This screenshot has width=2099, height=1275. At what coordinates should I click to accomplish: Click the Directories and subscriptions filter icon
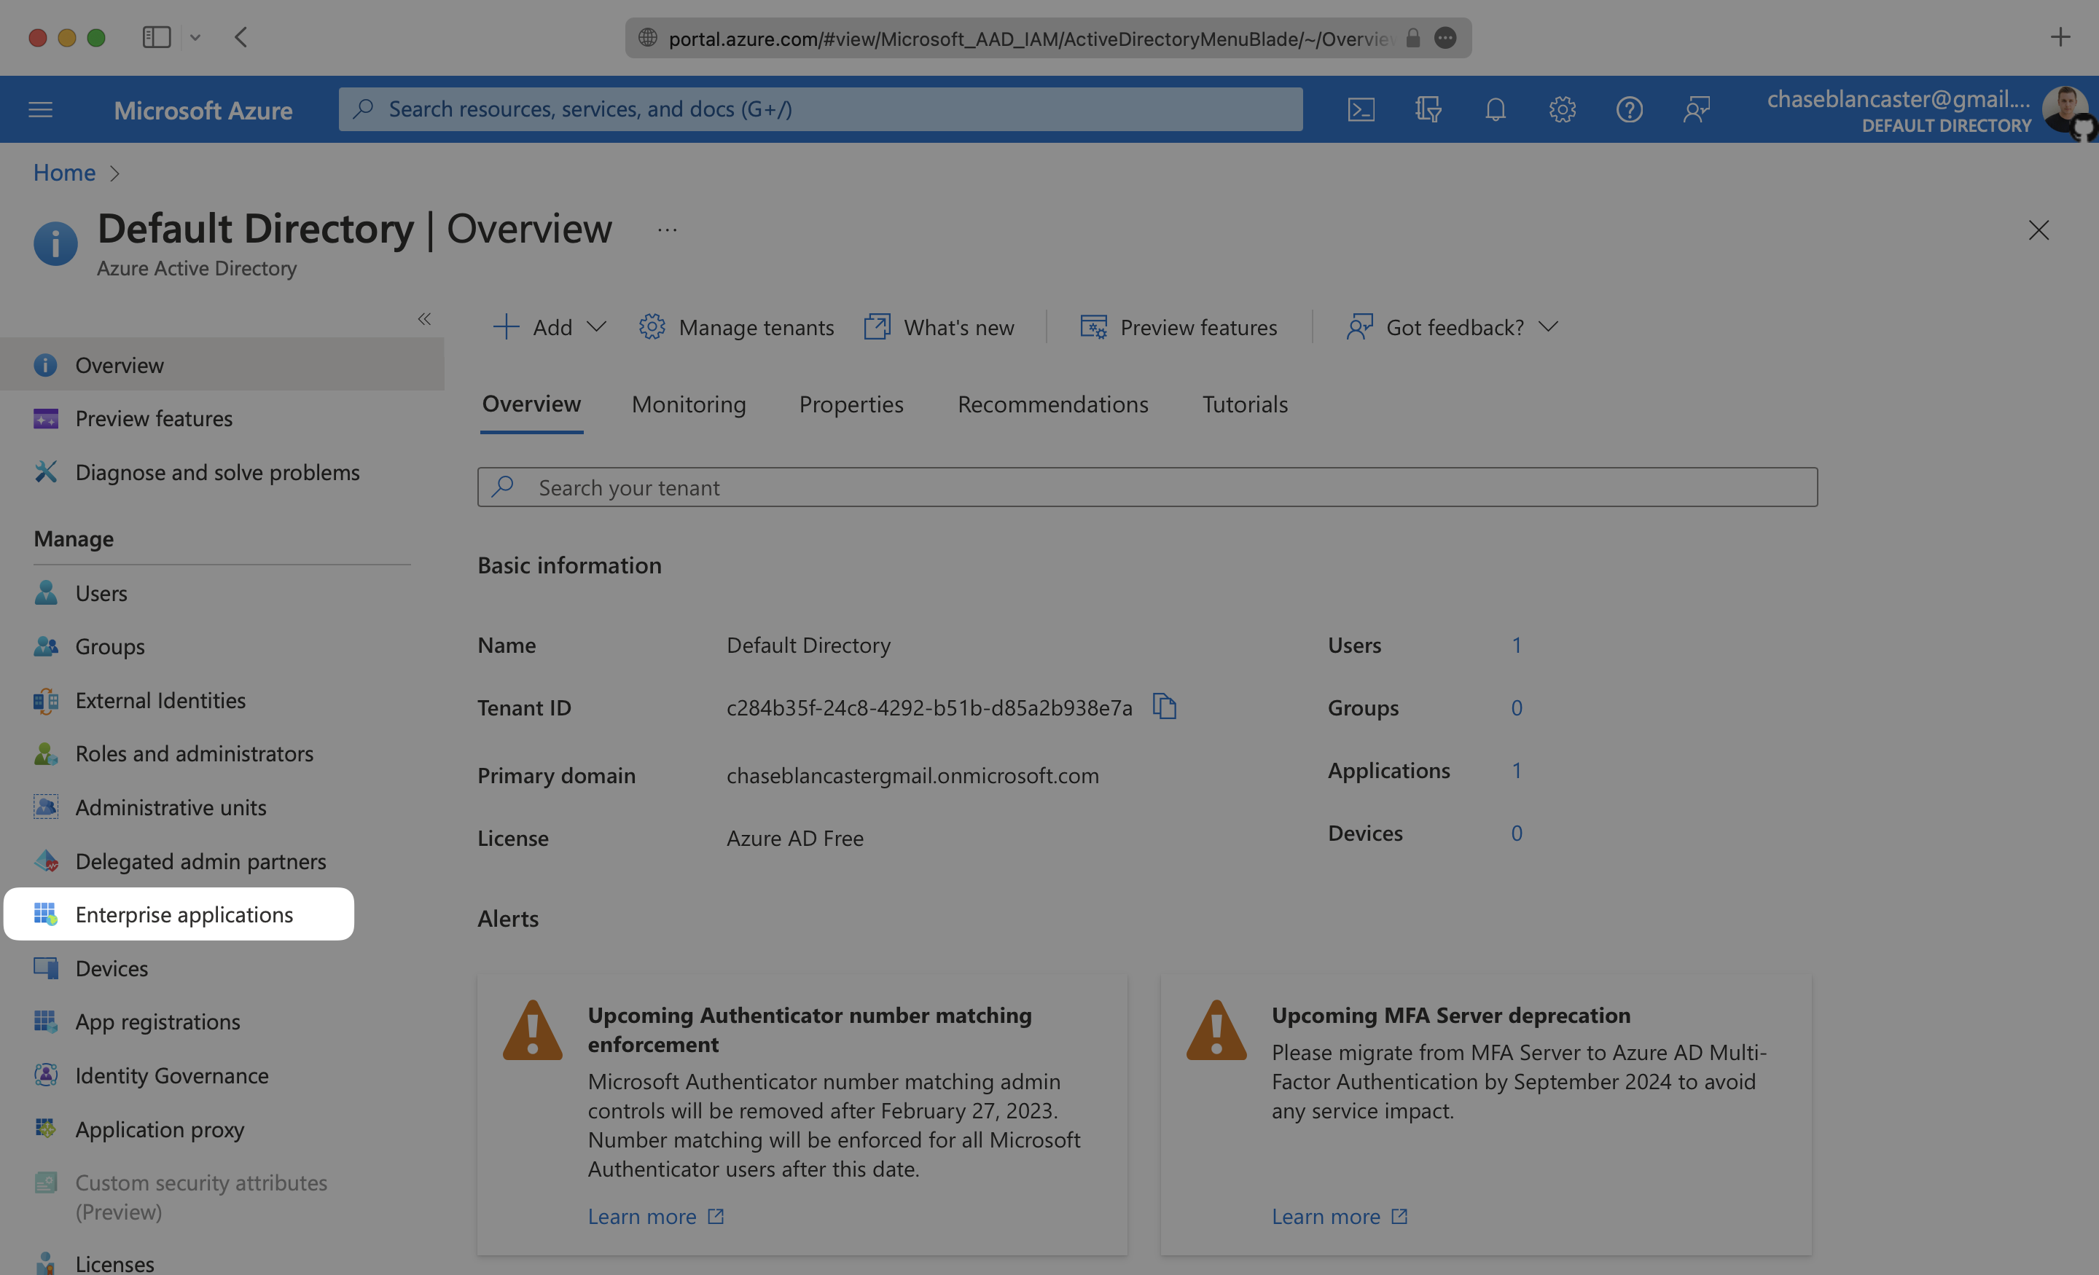[1428, 109]
